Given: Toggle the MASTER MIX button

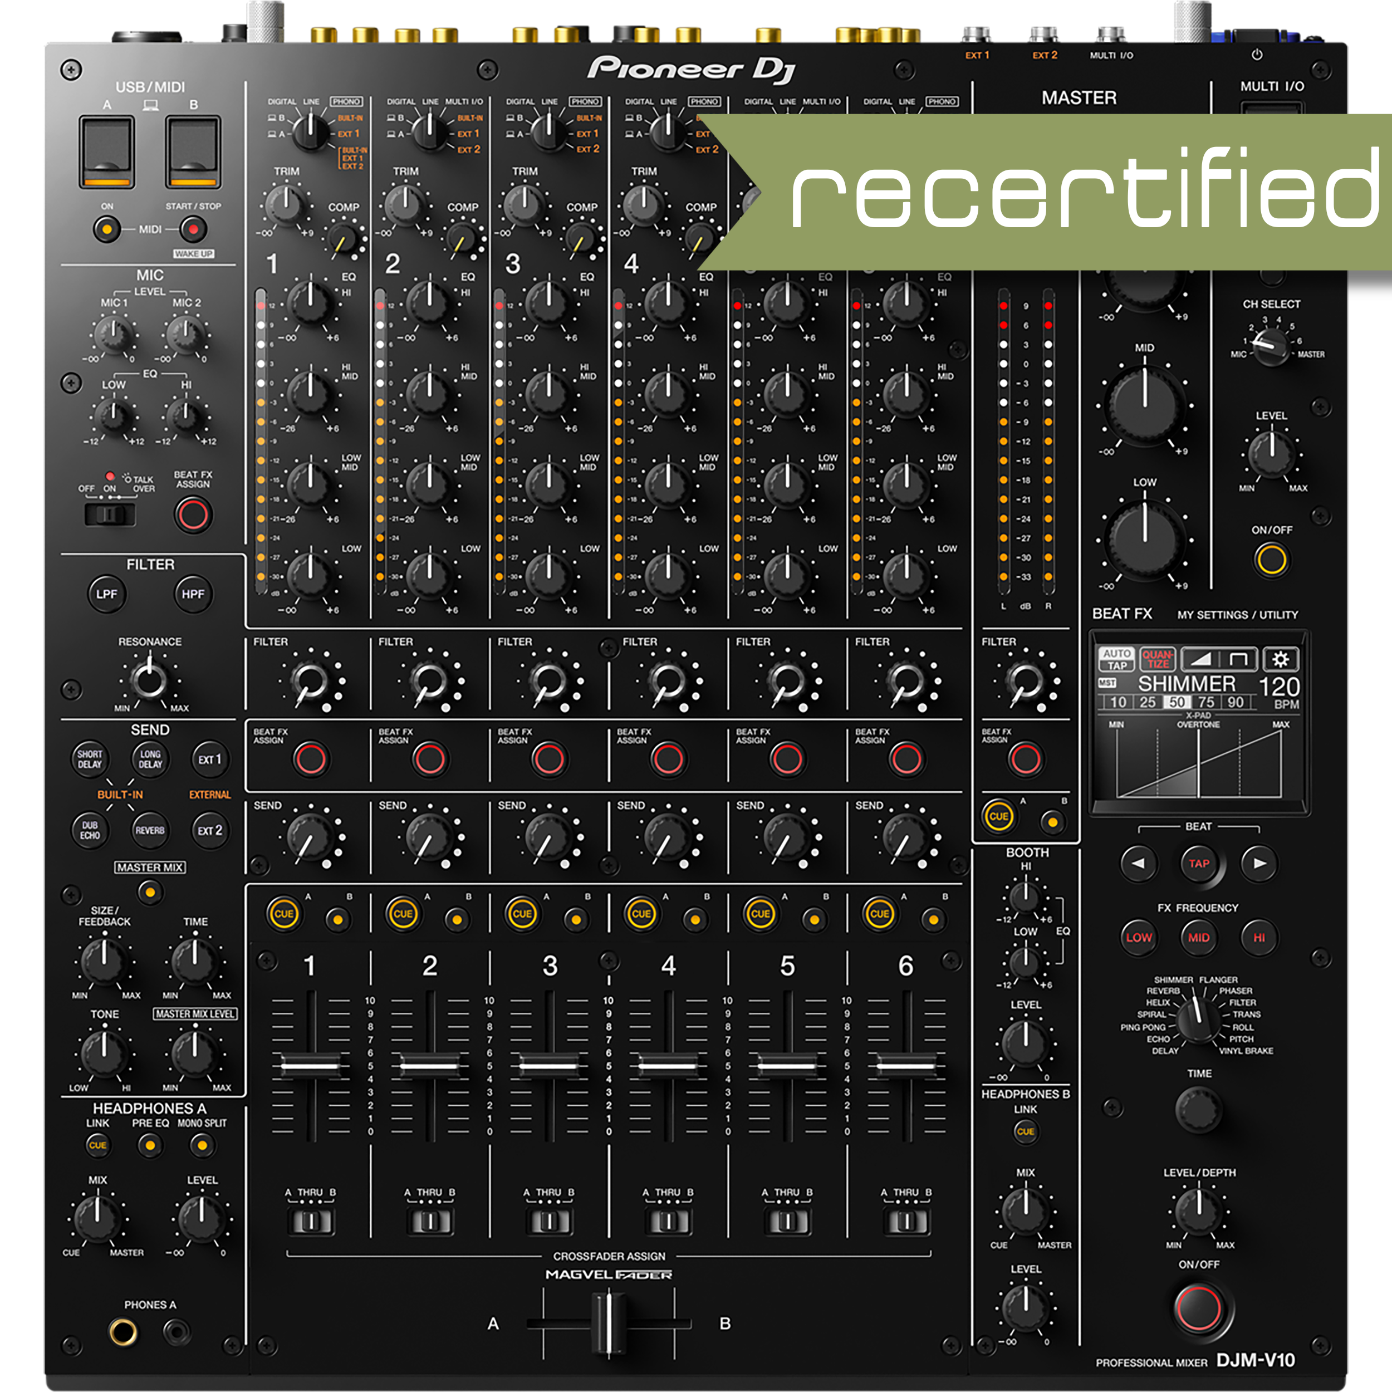Looking at the screenshot, I should pyautogui.click(x=150, y=892).
